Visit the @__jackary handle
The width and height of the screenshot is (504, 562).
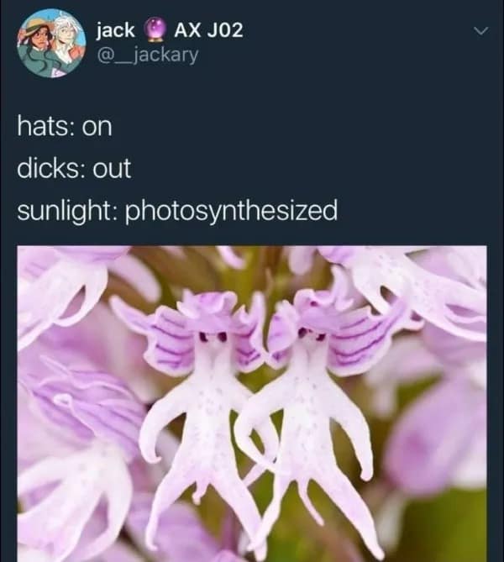click(x=148, y=55)
